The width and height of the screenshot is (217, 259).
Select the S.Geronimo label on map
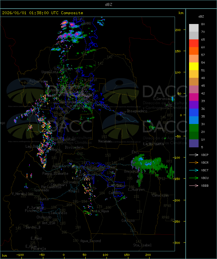[162, 99]
